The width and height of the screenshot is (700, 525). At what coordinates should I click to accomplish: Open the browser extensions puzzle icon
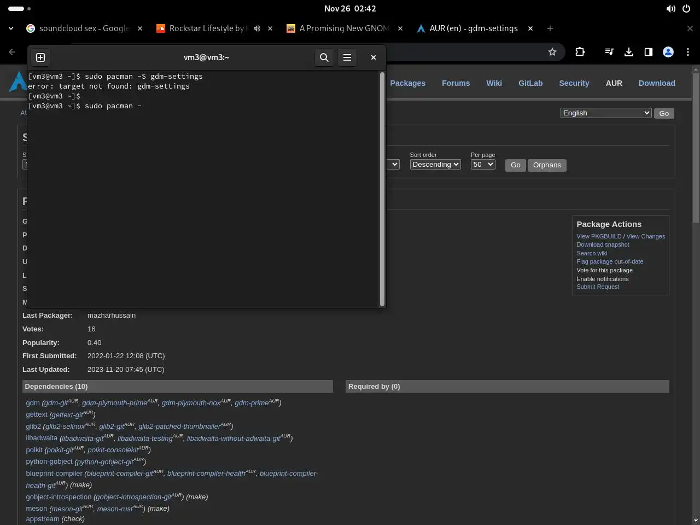coord(580,52)
